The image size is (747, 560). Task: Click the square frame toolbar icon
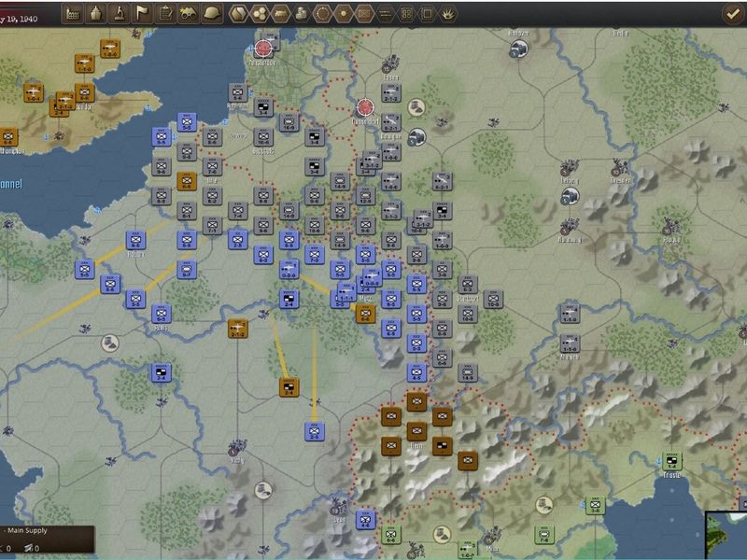427,14
